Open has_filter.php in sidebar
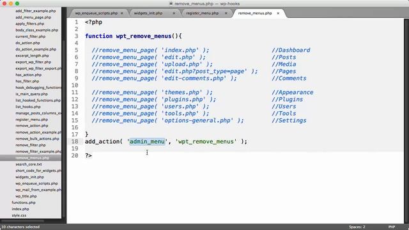The height and width of the screenshot is (230, 409). pos(27,81)
